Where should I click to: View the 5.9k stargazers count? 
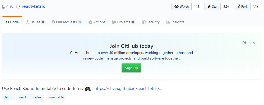[226, 7]
